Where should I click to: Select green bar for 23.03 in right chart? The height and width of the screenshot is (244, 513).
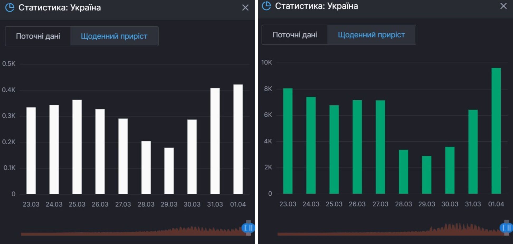288,141
